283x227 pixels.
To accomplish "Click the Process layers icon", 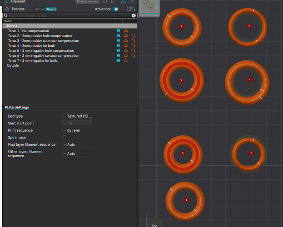I will click(x=7, y=9).
